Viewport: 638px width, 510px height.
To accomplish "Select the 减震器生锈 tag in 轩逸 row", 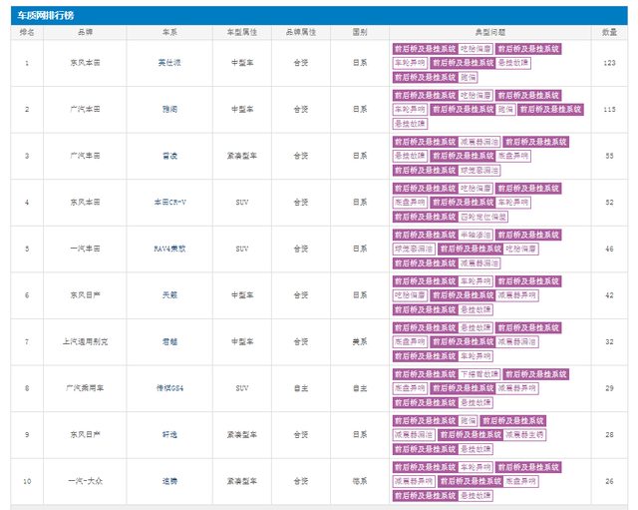I will coord(524,434).
